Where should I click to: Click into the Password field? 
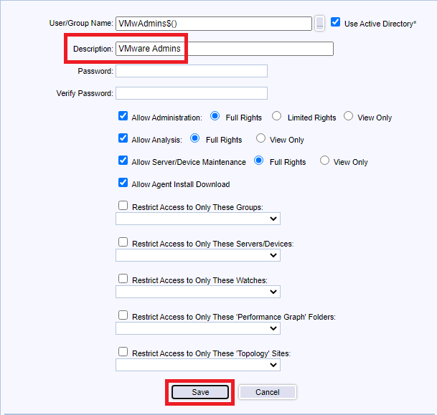coord(191,71)
